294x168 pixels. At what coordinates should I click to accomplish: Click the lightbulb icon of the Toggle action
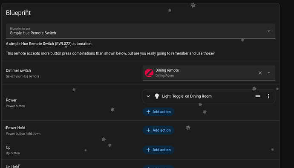[x=157, y=96]
